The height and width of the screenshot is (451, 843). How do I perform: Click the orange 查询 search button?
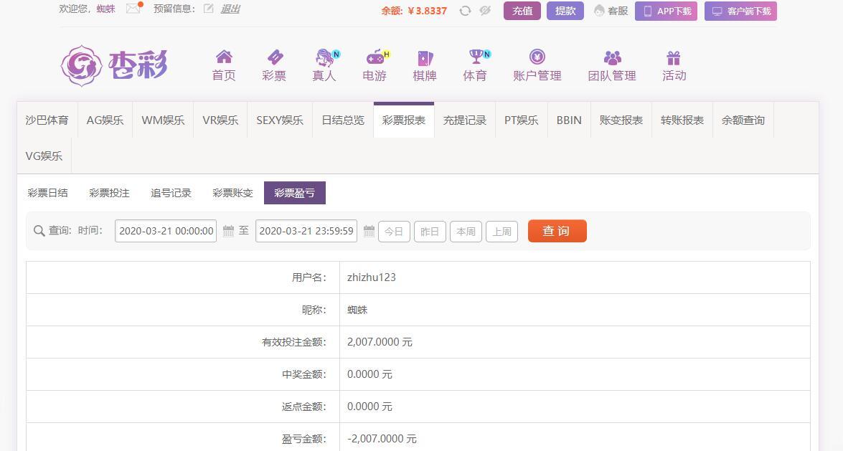pyautogui.click(x=557, y=231)
